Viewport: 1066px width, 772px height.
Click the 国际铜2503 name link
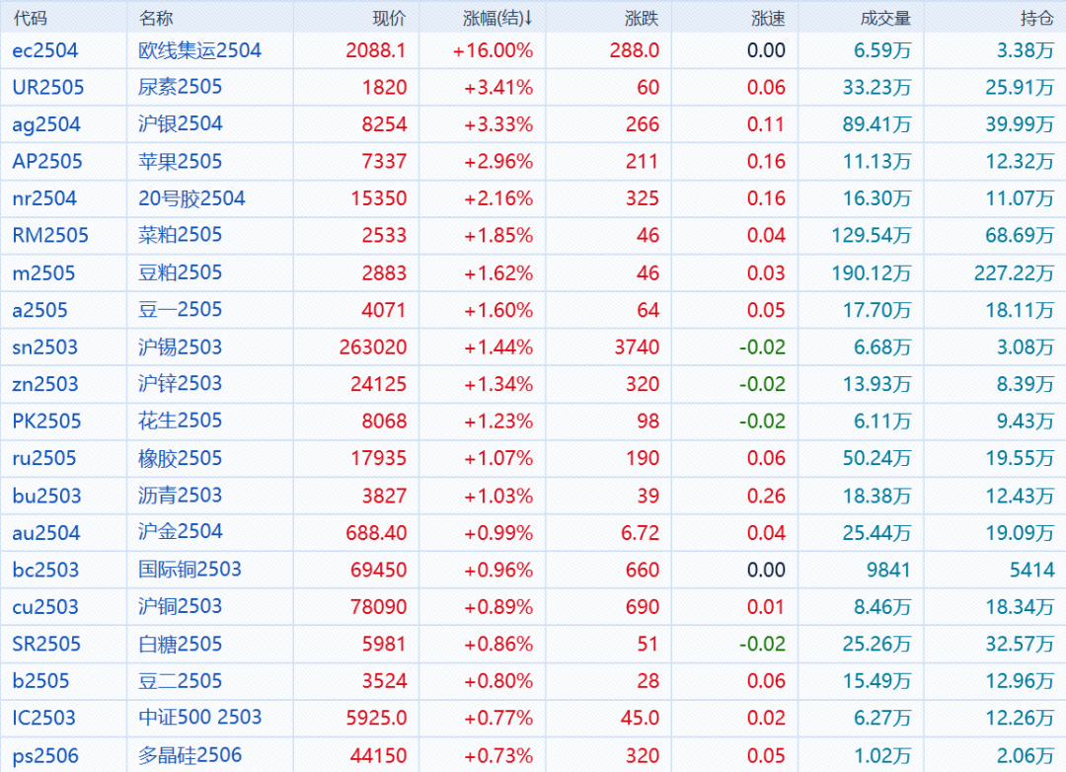tap(190, 570)
